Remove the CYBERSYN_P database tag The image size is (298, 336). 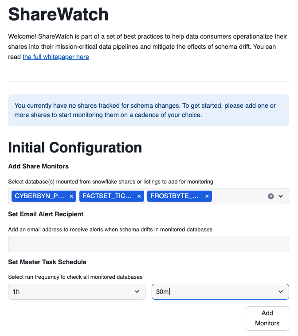pyautogui.click(x=71, y=196)
